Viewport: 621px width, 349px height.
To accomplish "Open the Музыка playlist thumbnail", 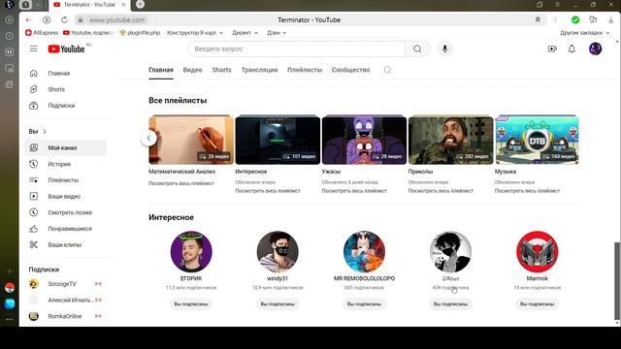I will point(537,140).
